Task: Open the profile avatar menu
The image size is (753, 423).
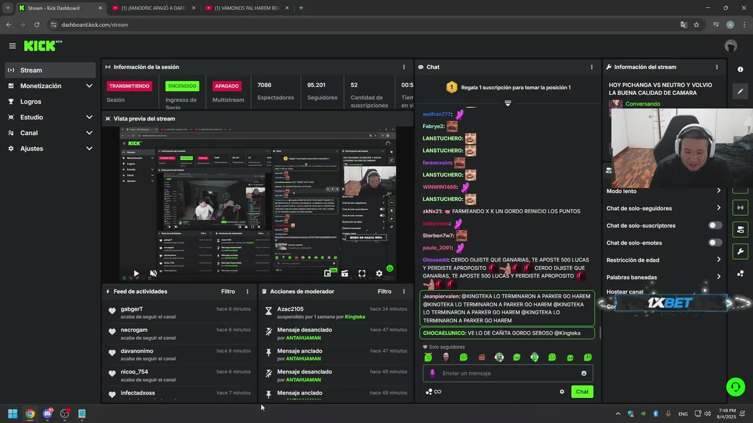Action: [x=731, y=46]
